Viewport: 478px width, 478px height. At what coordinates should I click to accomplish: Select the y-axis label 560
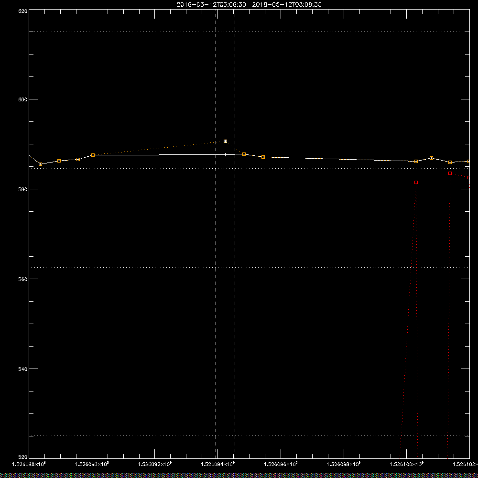[23, 279]
